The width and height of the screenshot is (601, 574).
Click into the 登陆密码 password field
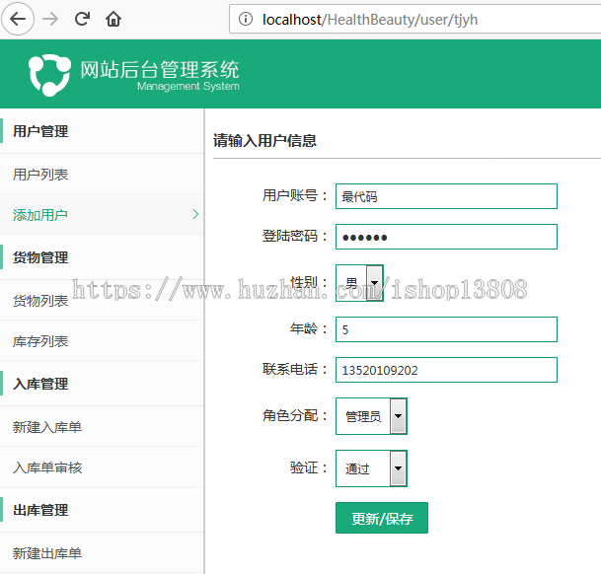(x=446, y=237)
